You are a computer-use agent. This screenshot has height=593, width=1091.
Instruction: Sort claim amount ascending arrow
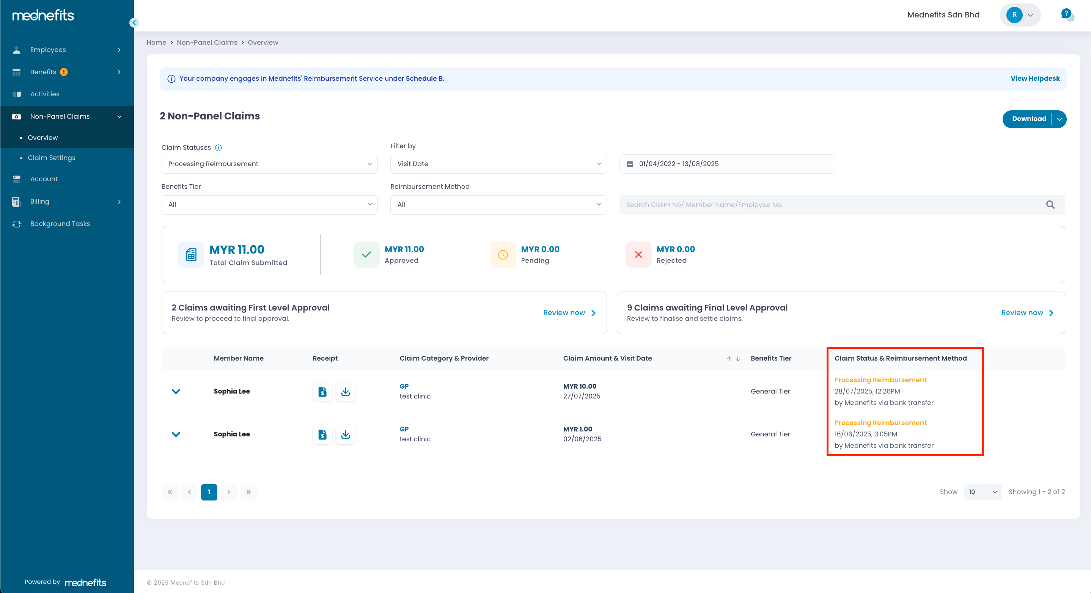pyautogui.click(x=729, y=359)
